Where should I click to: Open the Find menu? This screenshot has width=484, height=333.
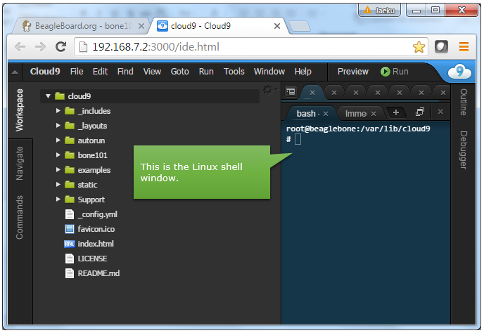[x=125, y=72]
